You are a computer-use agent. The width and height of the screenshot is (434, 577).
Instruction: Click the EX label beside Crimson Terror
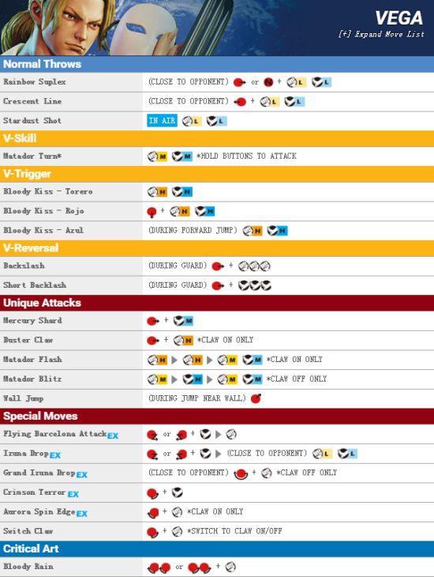[73, 494]
